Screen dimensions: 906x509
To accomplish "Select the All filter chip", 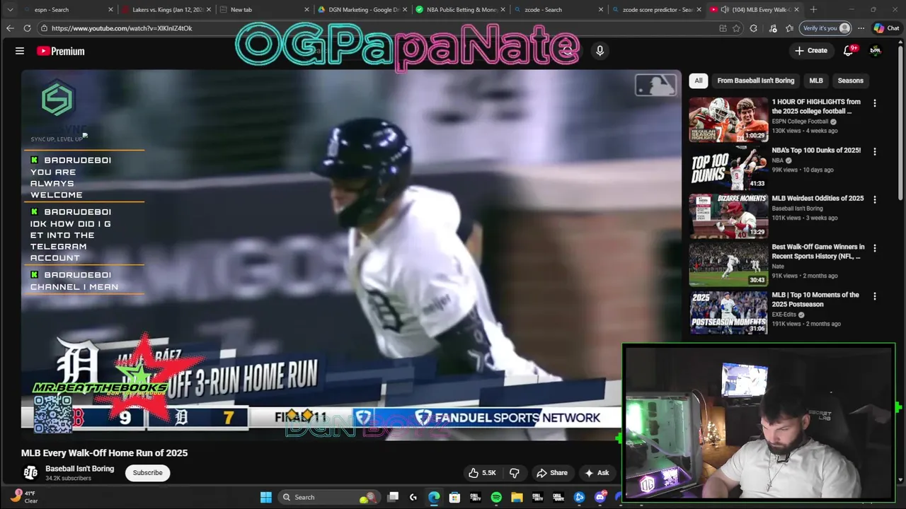I will point(698,81).
